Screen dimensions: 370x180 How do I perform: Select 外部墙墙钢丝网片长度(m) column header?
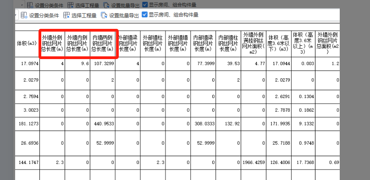[178, 44]
